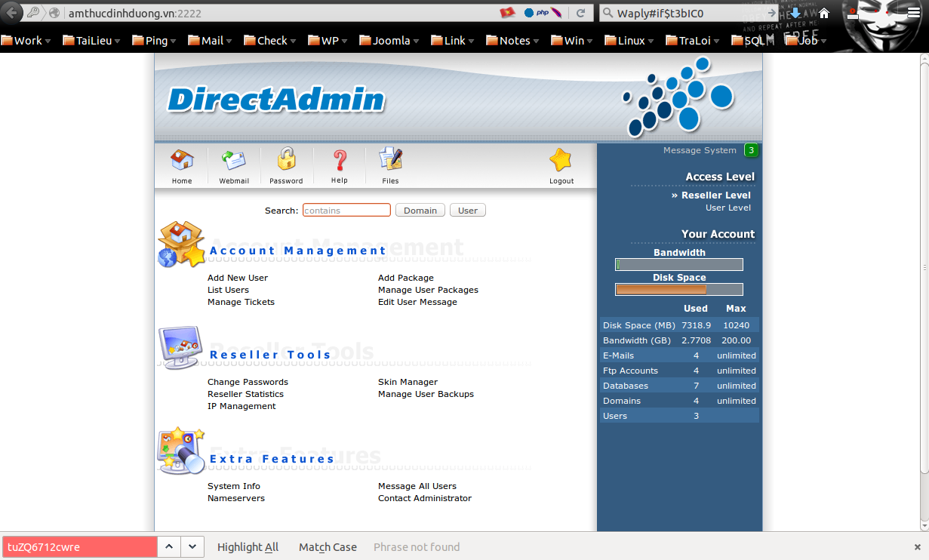Close the find bar

pos(917,547)
